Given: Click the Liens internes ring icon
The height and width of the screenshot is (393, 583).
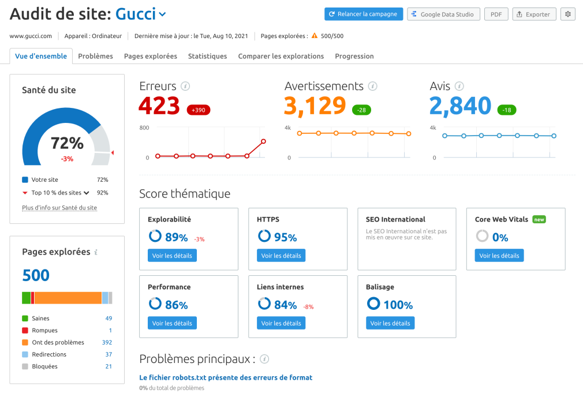Looking at the screenshot, I should click(264, 304).
